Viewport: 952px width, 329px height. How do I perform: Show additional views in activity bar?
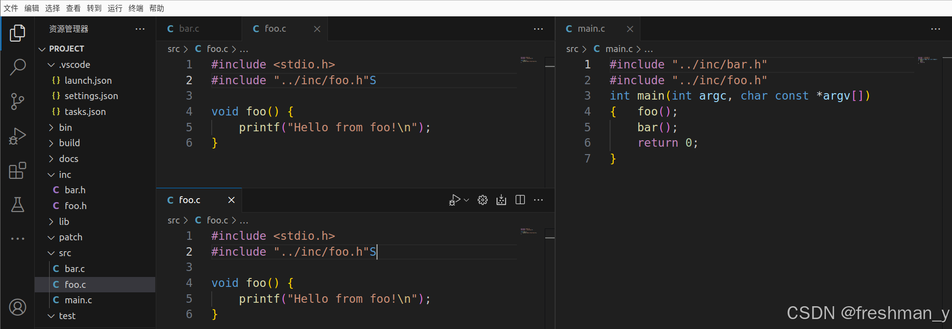[x=17, y=239]
